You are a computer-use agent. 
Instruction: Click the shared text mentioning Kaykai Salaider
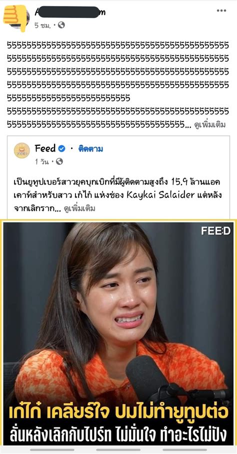[x=117, y=195]
